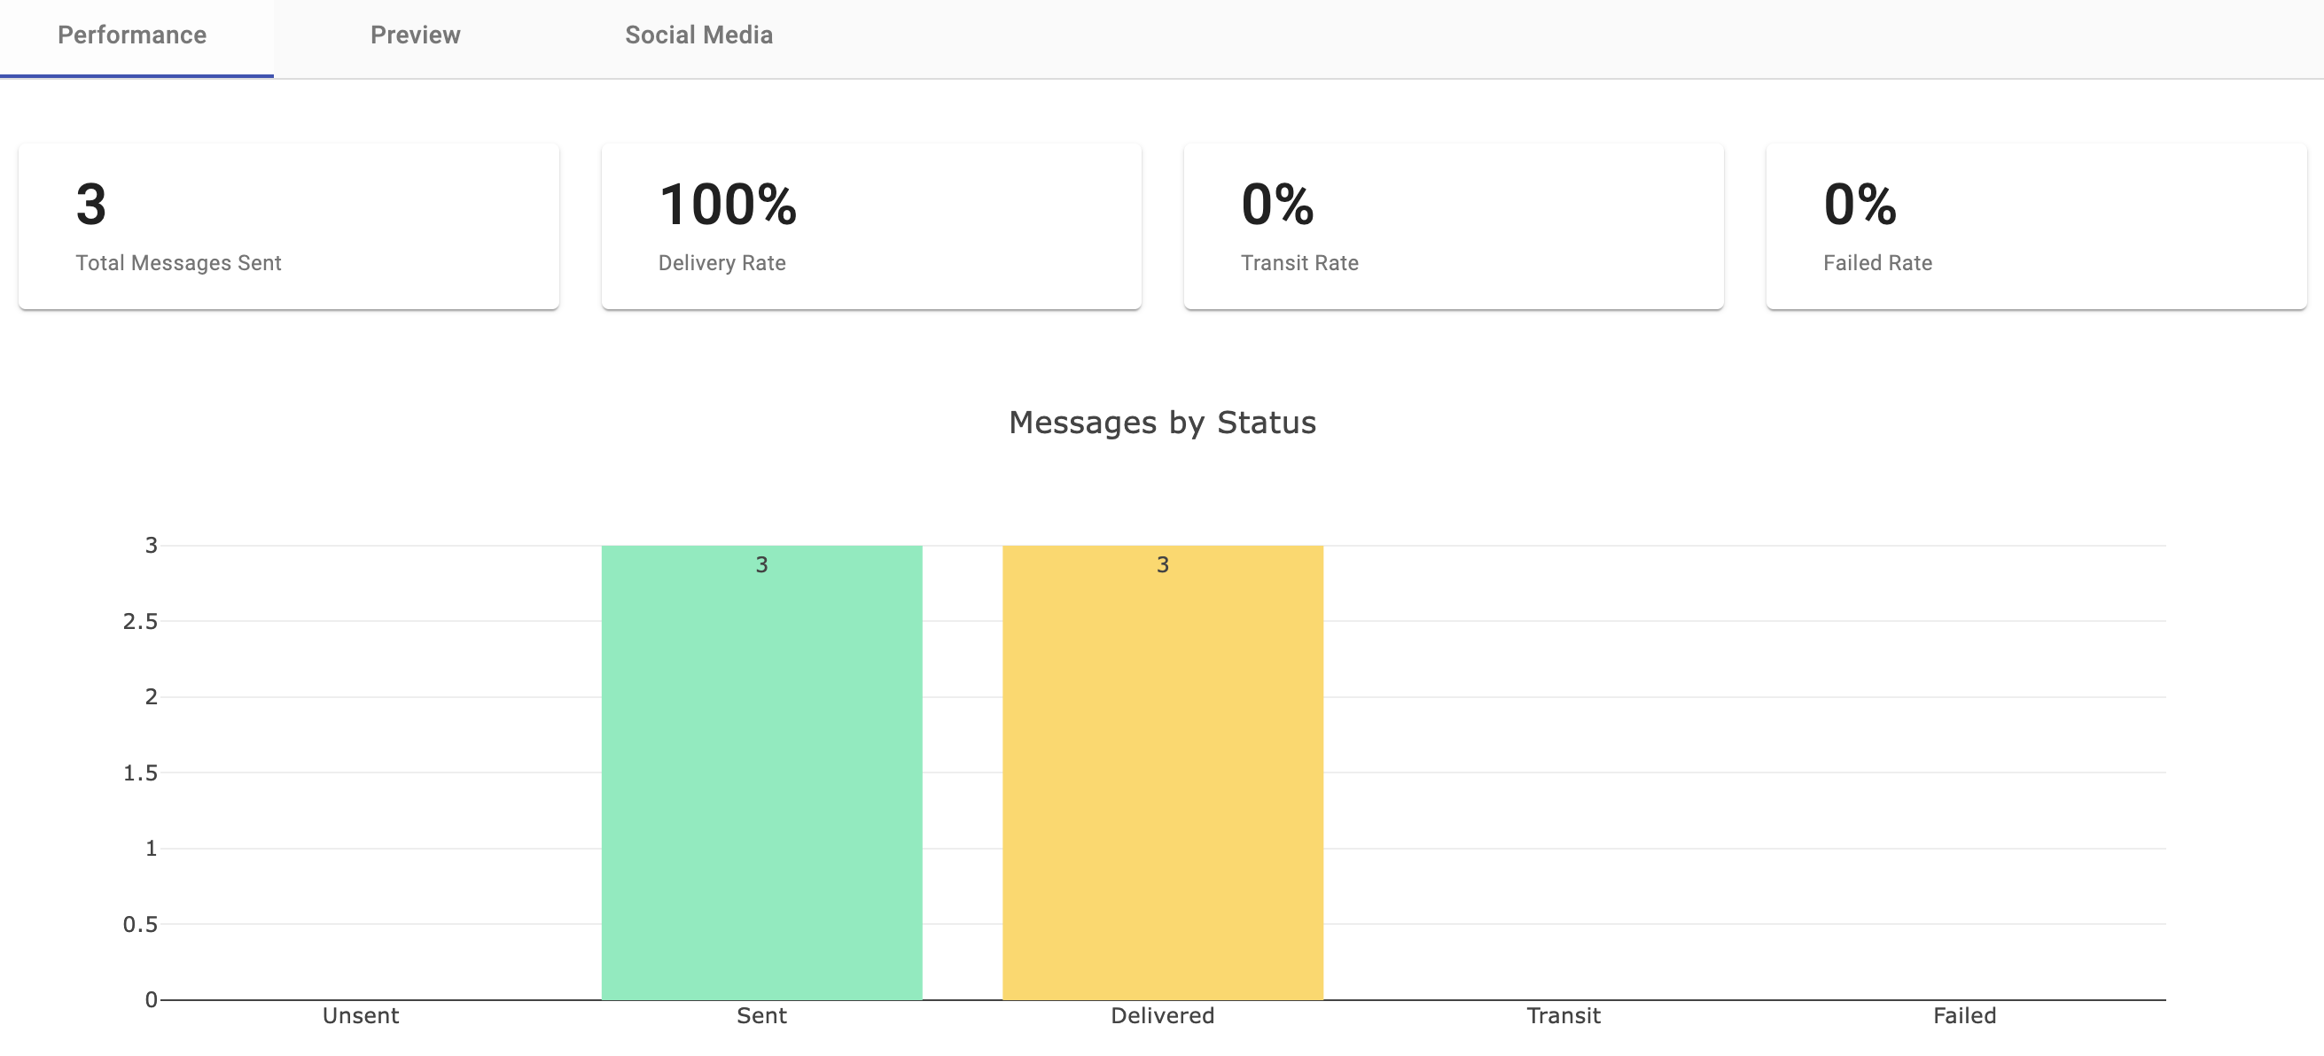Click the 2.5 y-axis tick label
Screen dimensions: 2324x1056
[140, 621]
